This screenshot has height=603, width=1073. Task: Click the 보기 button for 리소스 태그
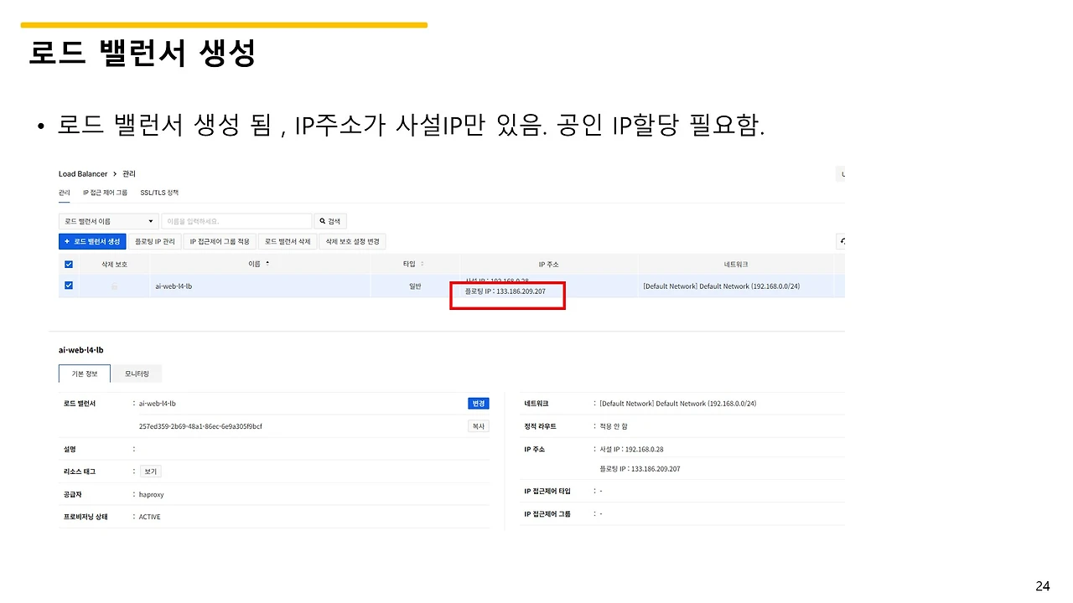click(151, 472)
